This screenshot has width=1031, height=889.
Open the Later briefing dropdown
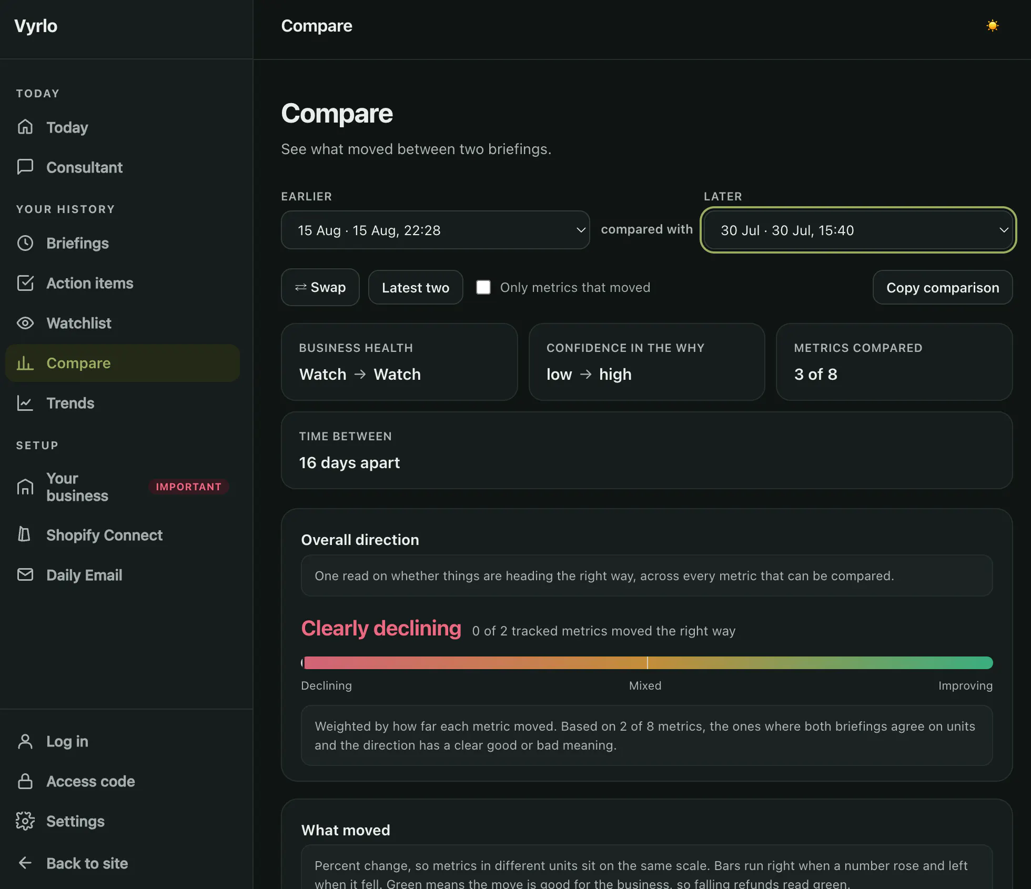coord(858,230)
